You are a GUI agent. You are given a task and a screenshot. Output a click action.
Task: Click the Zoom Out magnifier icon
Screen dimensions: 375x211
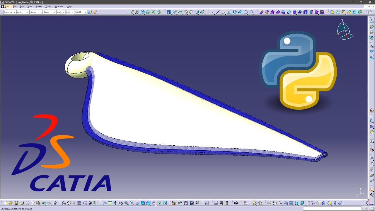pyautogui.click(x=132, y=203)
